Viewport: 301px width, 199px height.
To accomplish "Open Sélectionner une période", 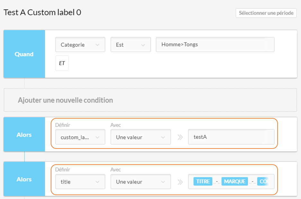I will click(x=266, y=13).
